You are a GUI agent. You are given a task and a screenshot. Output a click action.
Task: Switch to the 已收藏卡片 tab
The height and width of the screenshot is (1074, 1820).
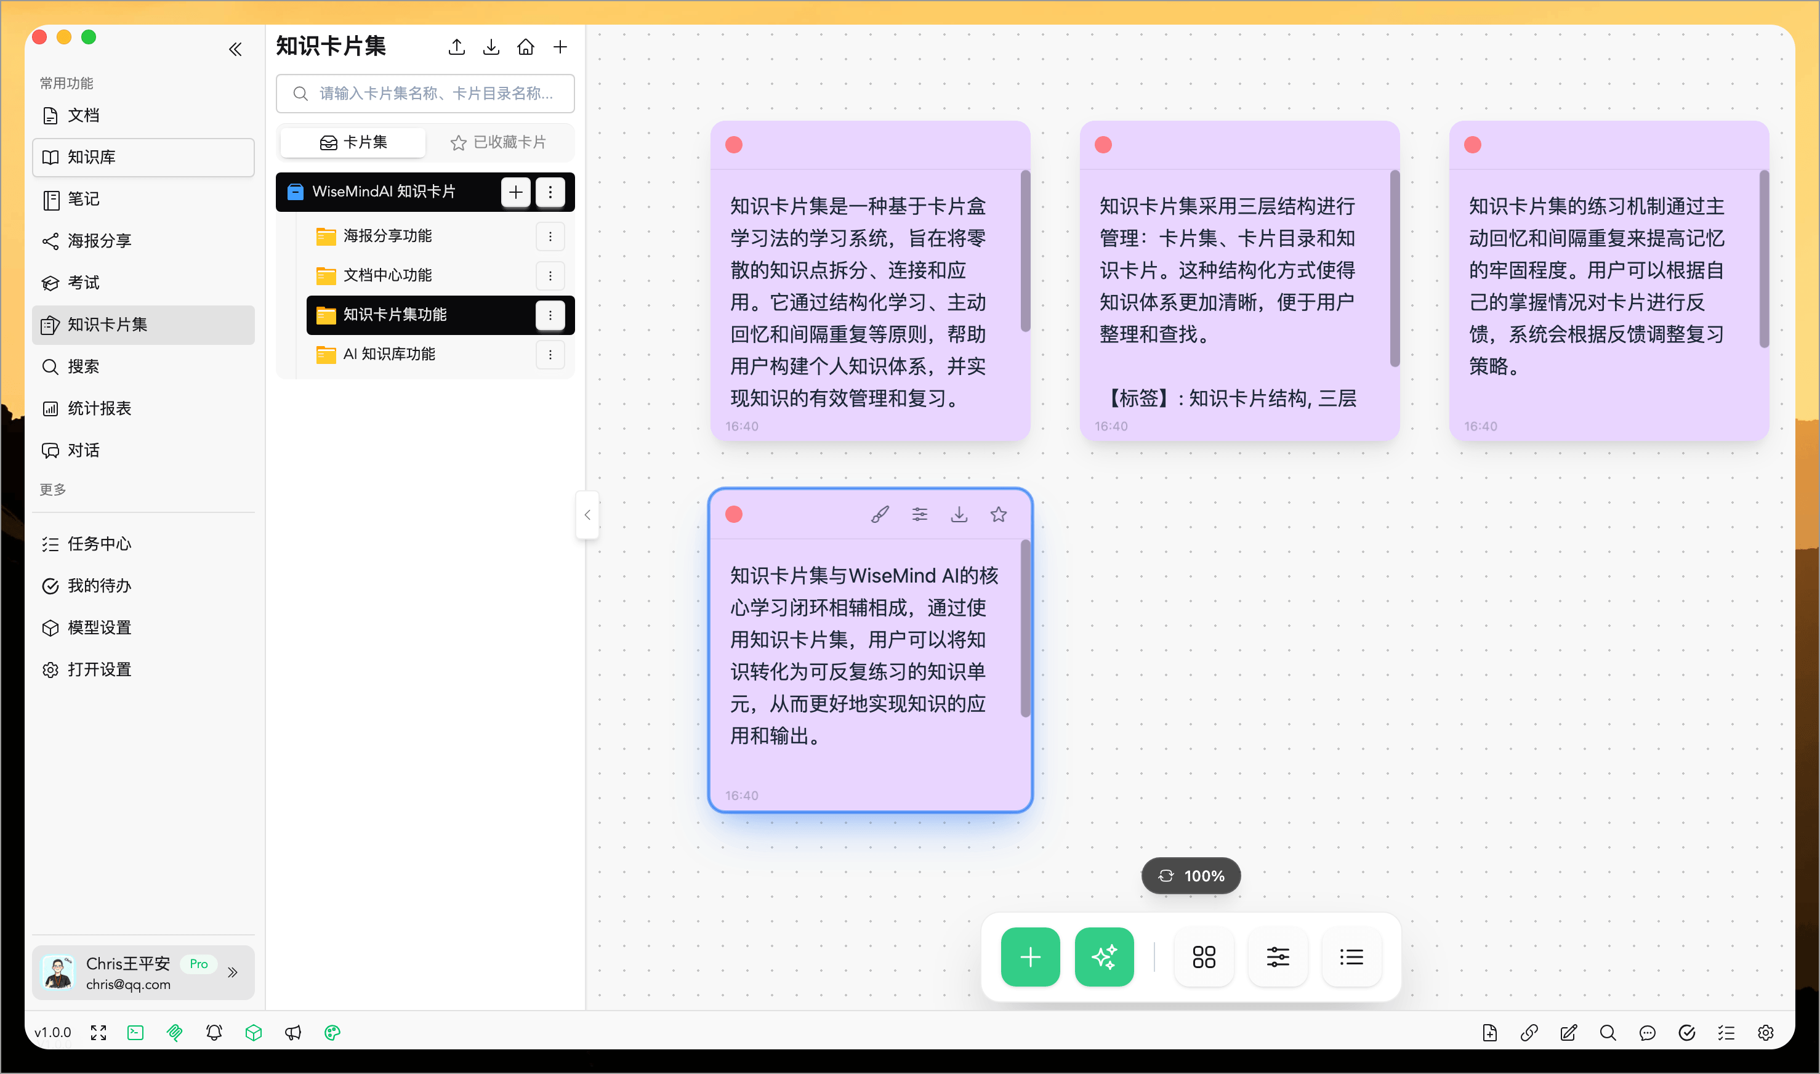click(x=499, y=142)
